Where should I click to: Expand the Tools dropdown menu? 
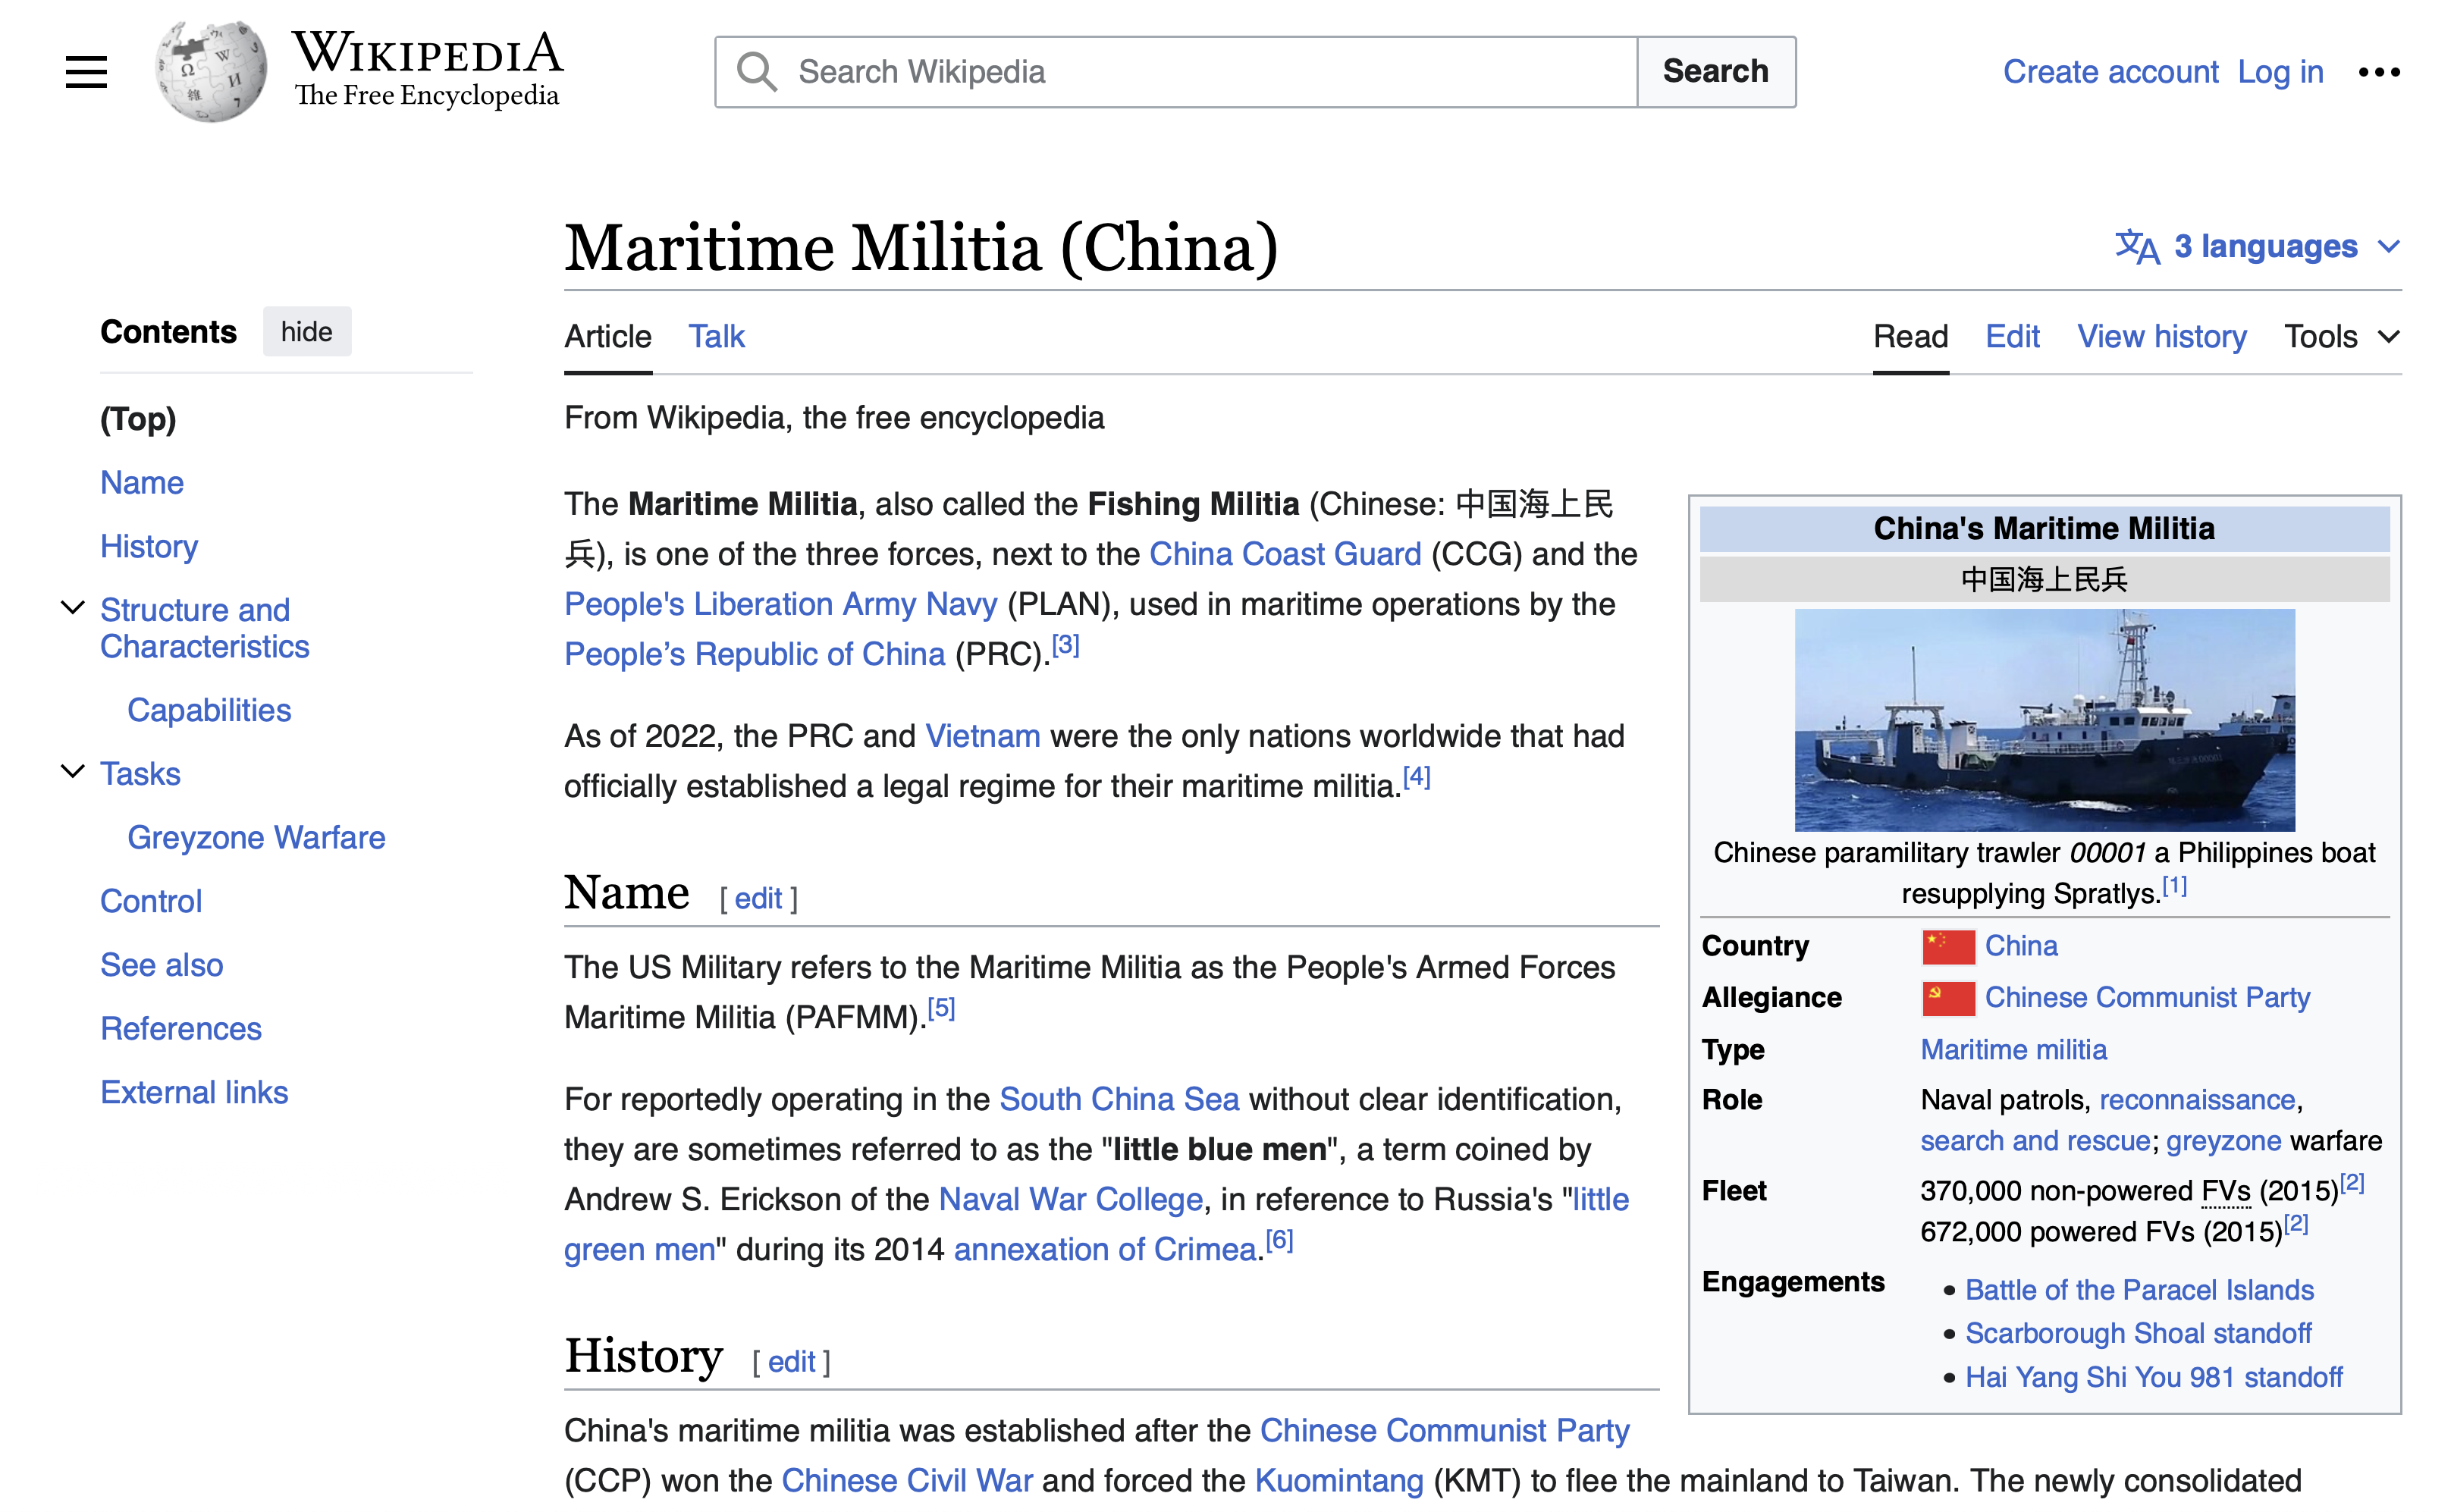pos(2342,336)
